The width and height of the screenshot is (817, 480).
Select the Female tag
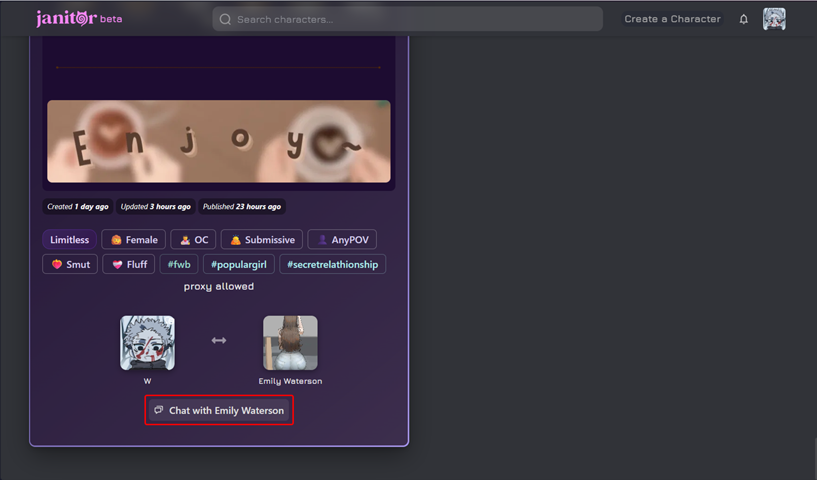134,240
